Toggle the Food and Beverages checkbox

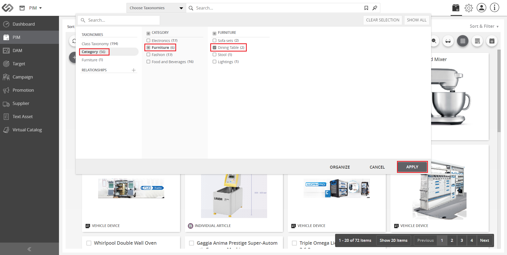pos(148,62)
